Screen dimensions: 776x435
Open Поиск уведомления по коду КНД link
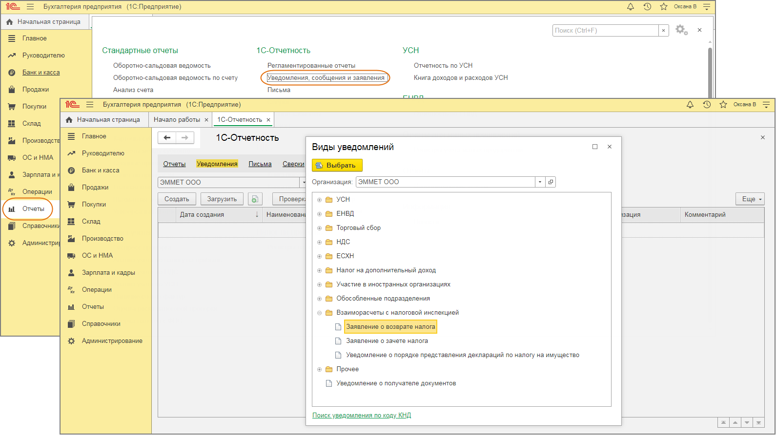[x=362, y=416]
